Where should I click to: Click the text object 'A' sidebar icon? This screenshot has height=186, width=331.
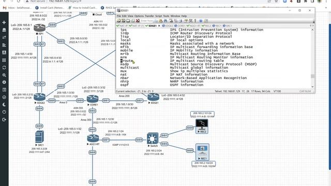pyautogui.click(x=4, y=53)
